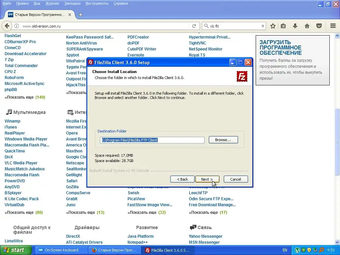Viewport: 340px width, 255px height.
Task: Switch to Firefox taskbar item
Action: pyautogui.click(x=115, y=250)
